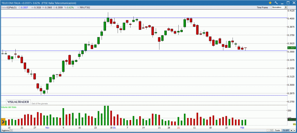Select the blue support line near 0.3500

144,51
